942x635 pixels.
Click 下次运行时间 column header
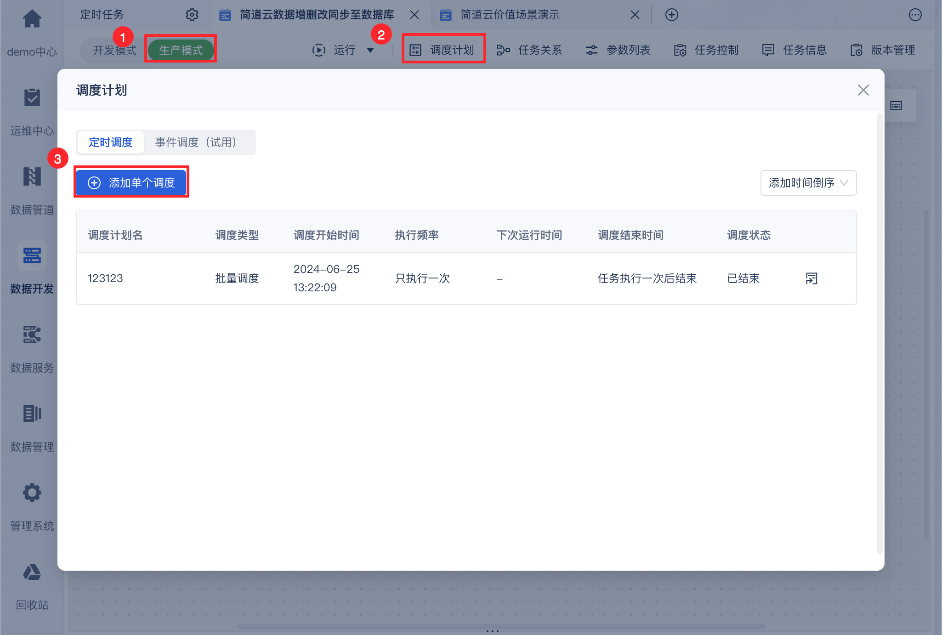pyautogui.click(x=529, y=235)
